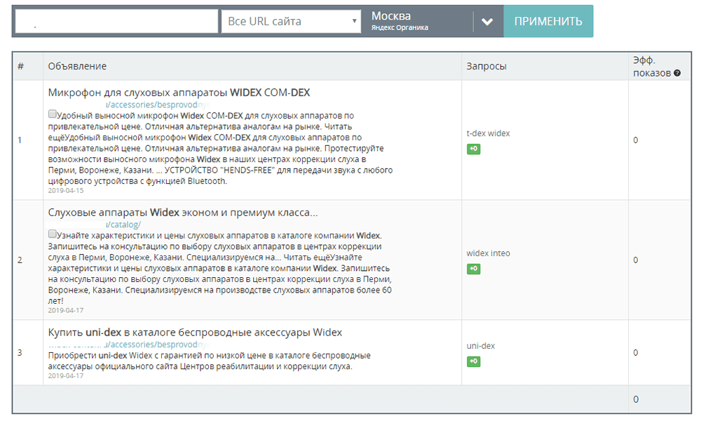Open the Все URL сайта dropdown
Viewport: 701px width, 421px height.
pos(291,22)
